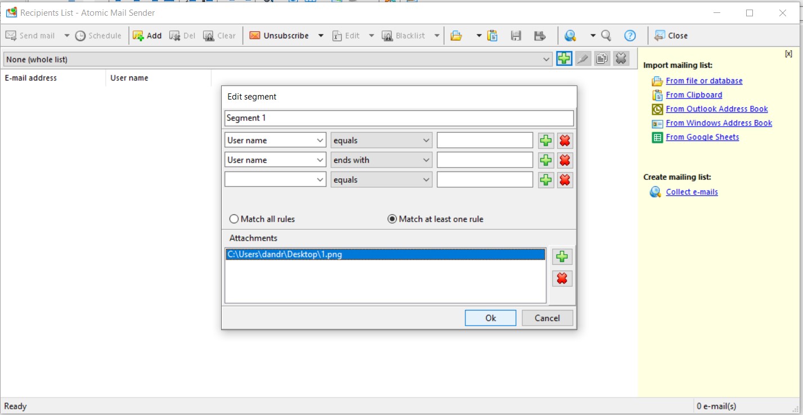Remove attachment with the red X button
Viewport: 803px width, 415px height.
562,278
